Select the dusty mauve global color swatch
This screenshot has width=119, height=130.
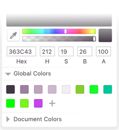coord(24,89)
